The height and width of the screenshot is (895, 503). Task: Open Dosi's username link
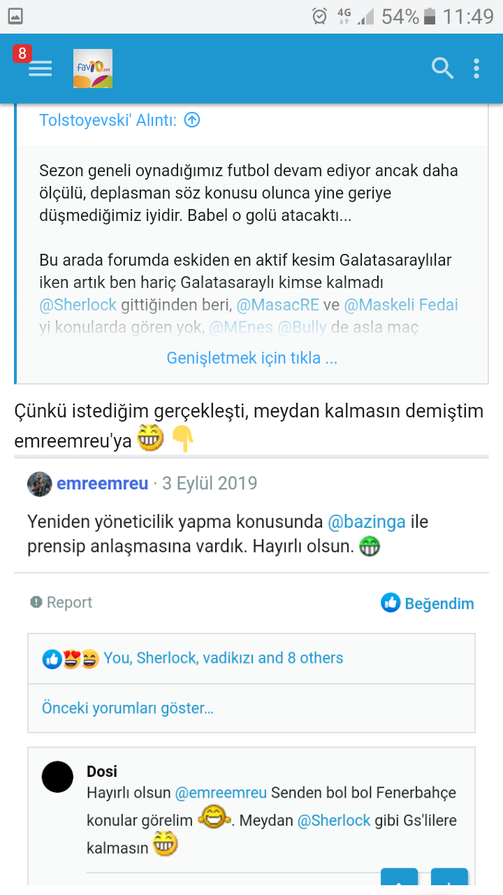click(x=102, y=771)
